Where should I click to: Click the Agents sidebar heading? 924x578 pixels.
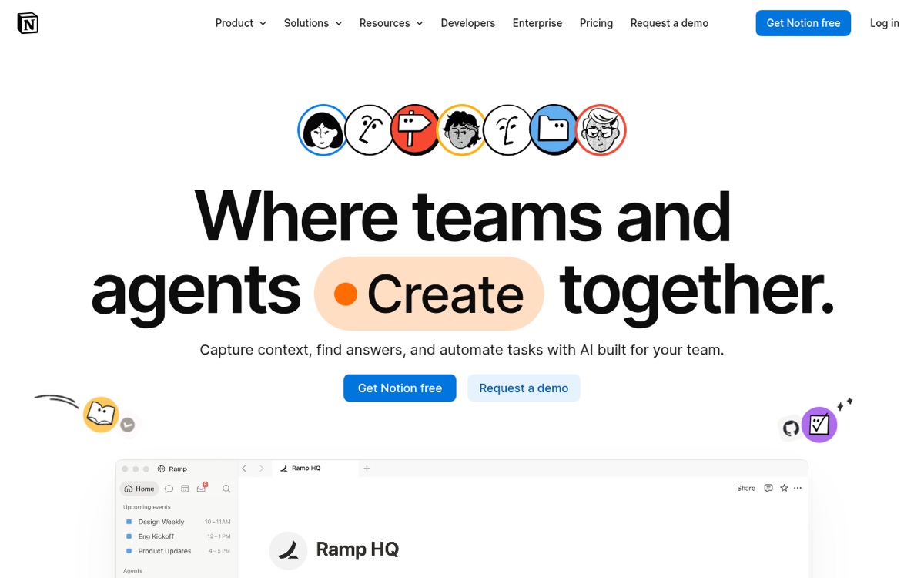133,571
